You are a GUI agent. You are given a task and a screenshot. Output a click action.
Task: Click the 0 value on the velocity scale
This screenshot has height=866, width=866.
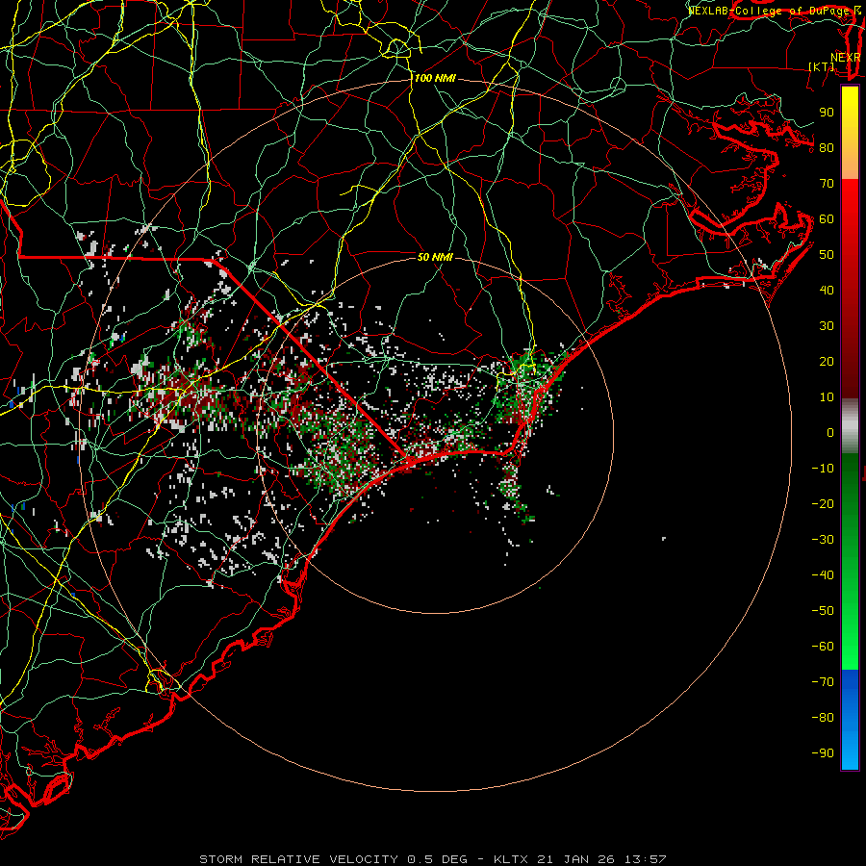tap(830, 432)
